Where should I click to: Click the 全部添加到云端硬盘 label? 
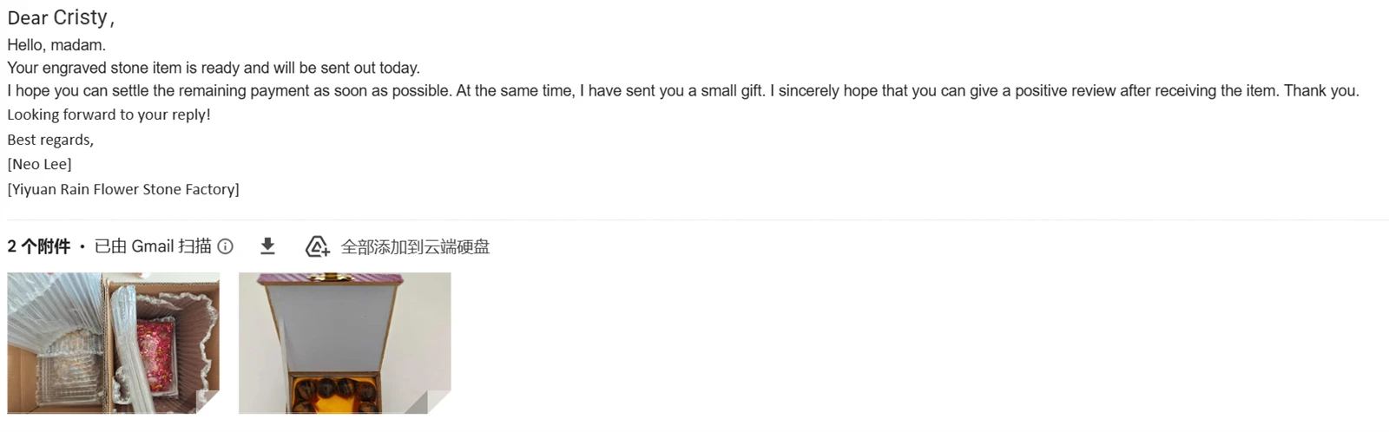pyautogui.click(x=415, y=247)
